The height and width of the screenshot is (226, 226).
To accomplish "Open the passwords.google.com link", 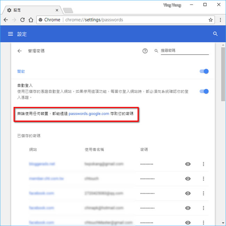I will [89, 114].
